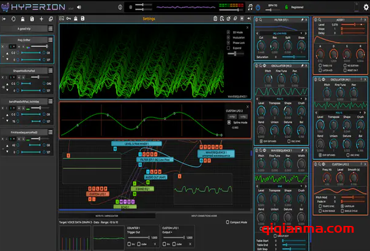Open the Input Connections Mixer tab
The image size is (370, 251).
point(203,216)
